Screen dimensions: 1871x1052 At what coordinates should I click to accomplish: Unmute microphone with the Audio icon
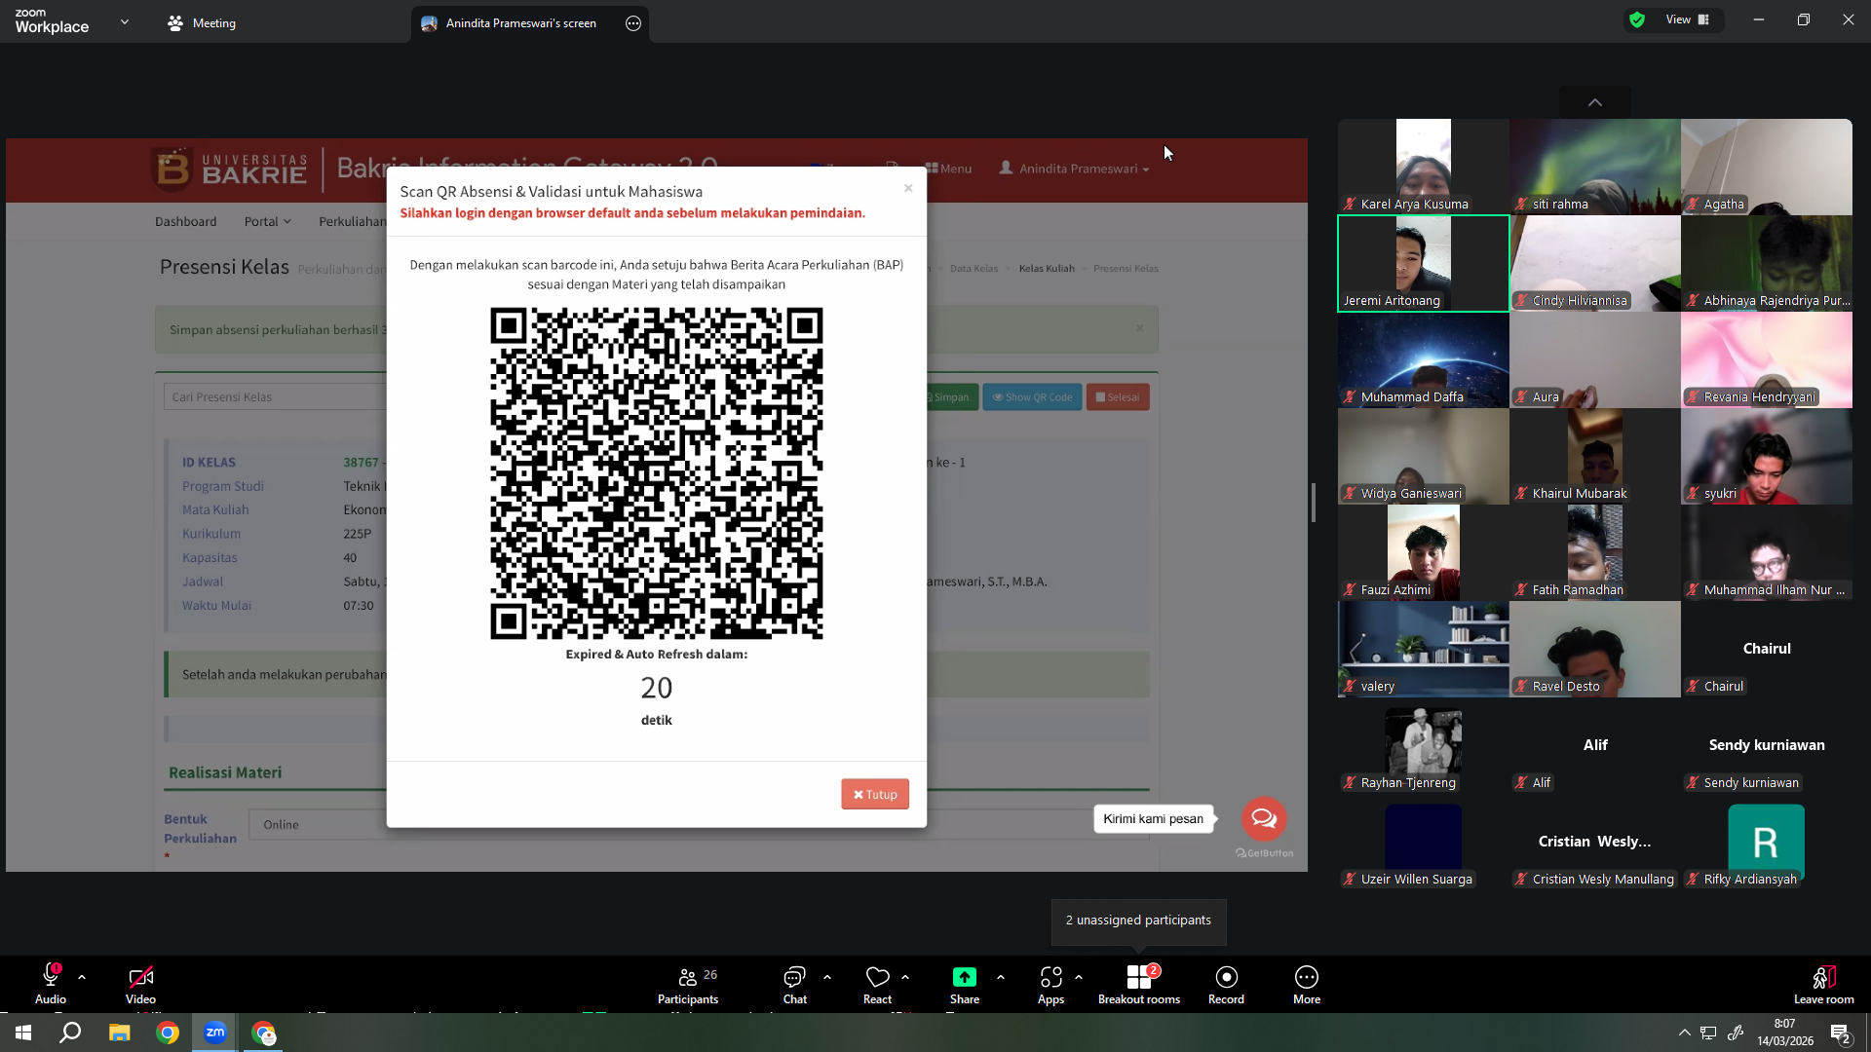[51, 977]
